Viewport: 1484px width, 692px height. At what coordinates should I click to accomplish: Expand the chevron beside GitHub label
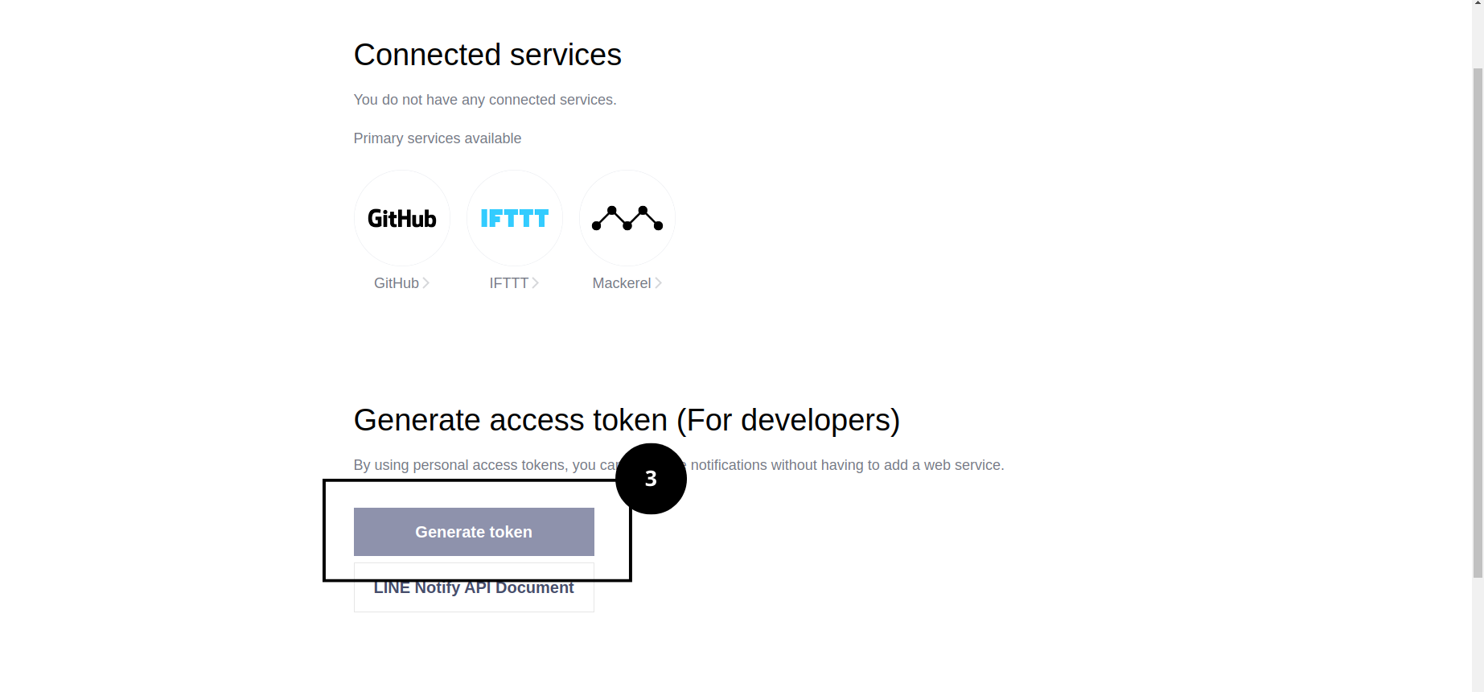pos(425,283)
